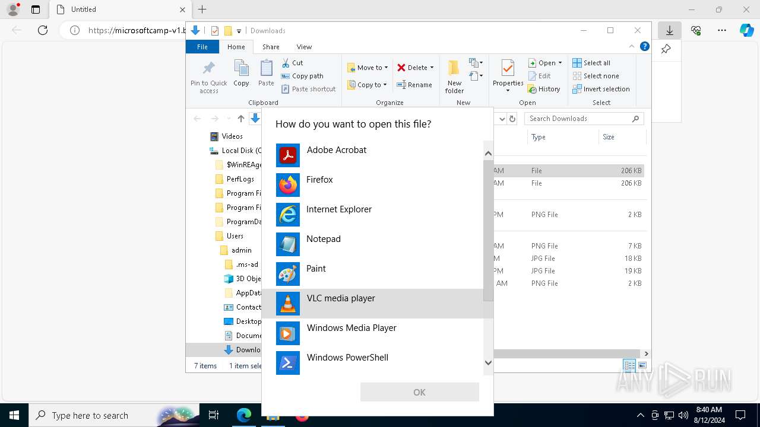Open the Move to dropdown
Image resolution: width=760 pixels, height=427 pixels.
pyautogui.click(x=368, y=68)
